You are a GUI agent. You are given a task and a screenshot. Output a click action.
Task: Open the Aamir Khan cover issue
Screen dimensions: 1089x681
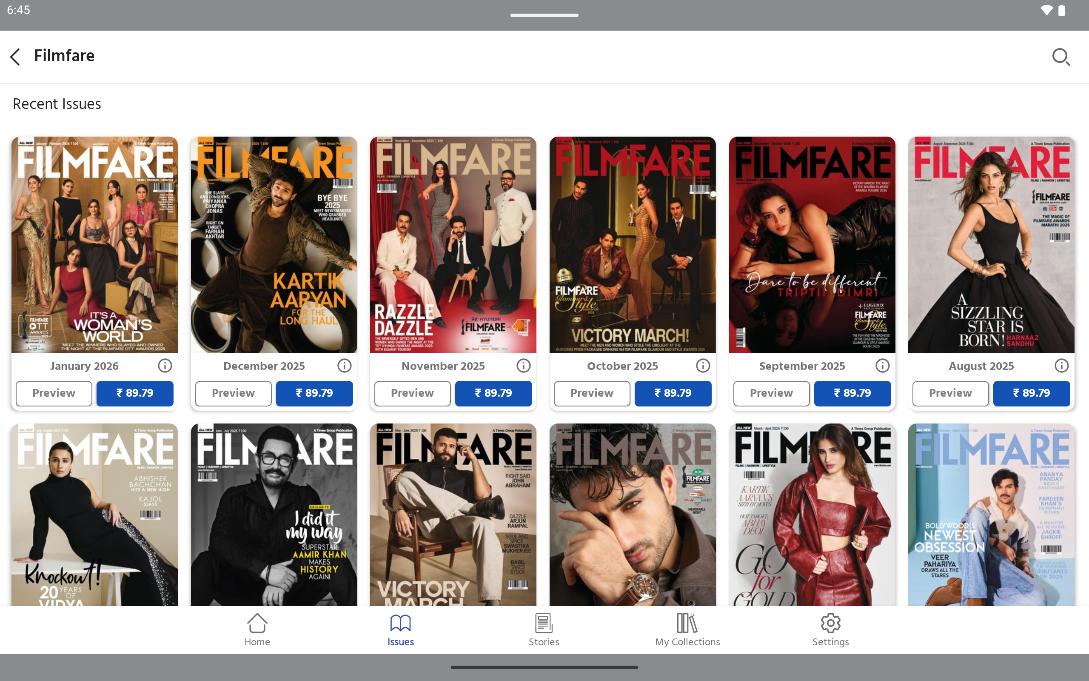(274, 514)
